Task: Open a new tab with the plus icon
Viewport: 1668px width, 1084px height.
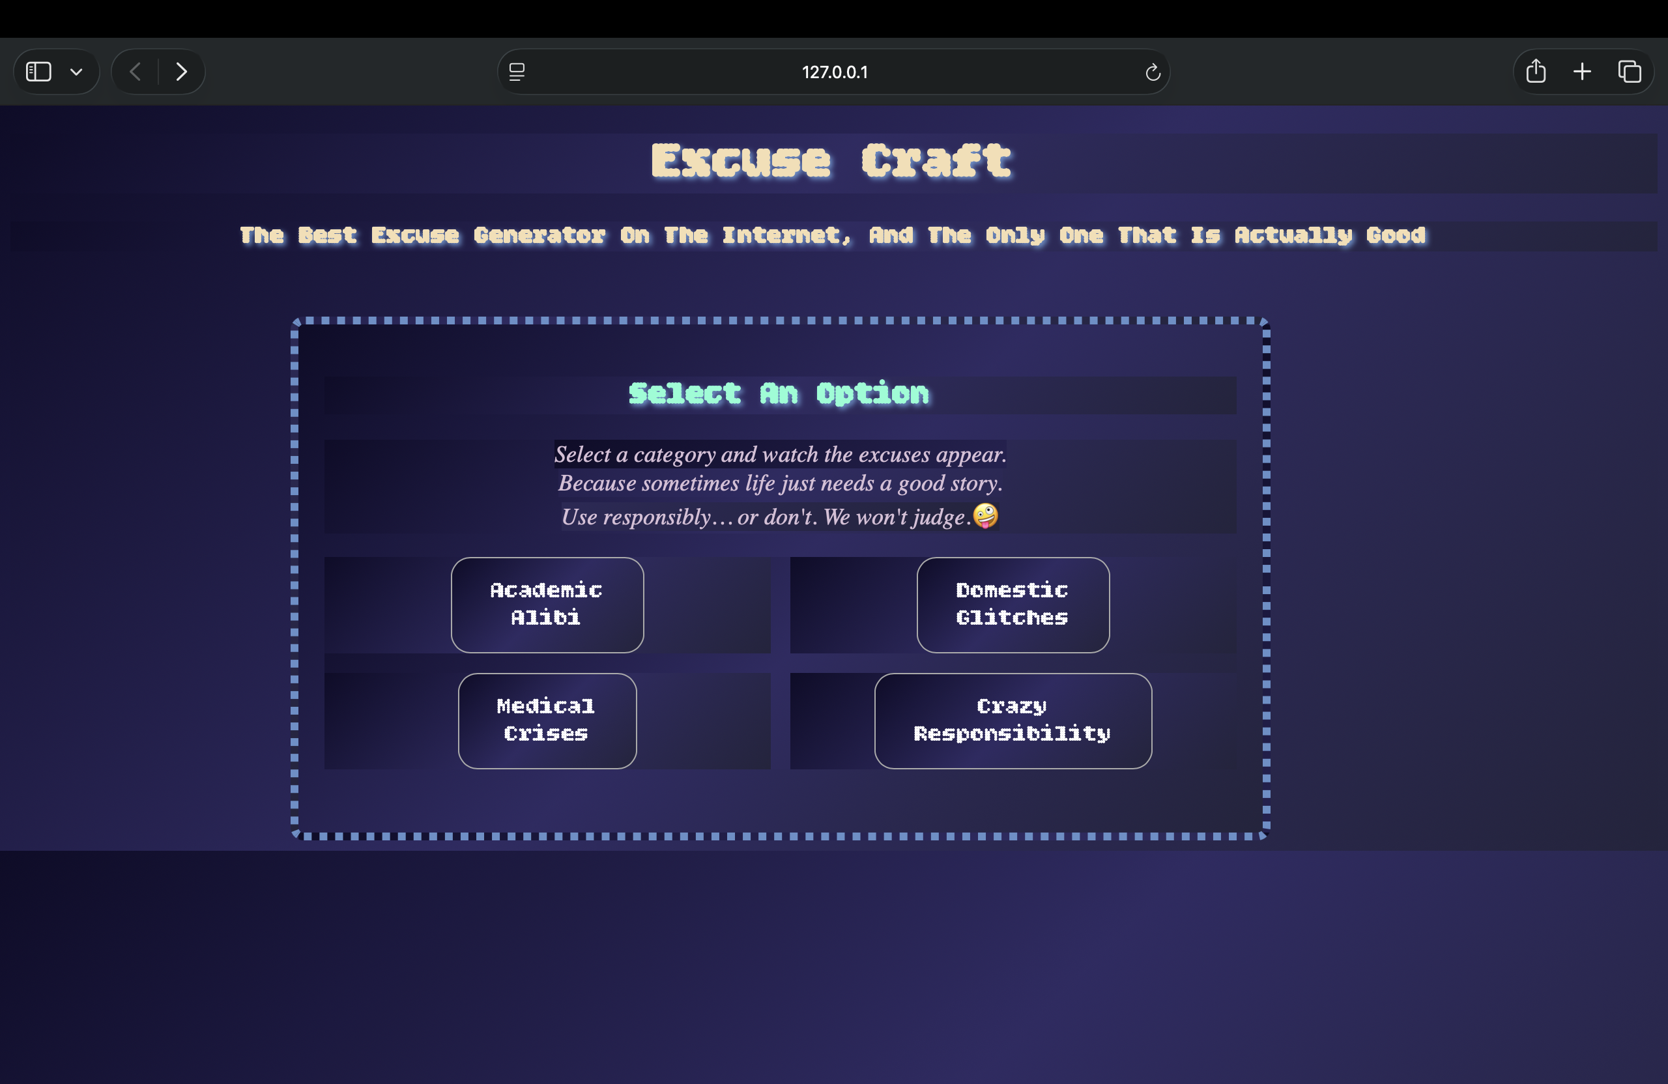Action: tap(1582, 72)
